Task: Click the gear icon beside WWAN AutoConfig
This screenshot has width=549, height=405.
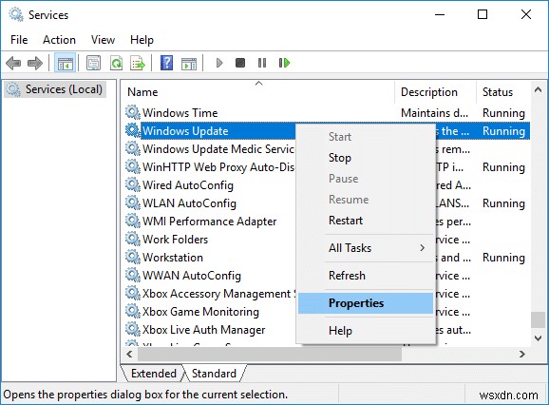Action: pyautogui.click(x=133, y=276)
